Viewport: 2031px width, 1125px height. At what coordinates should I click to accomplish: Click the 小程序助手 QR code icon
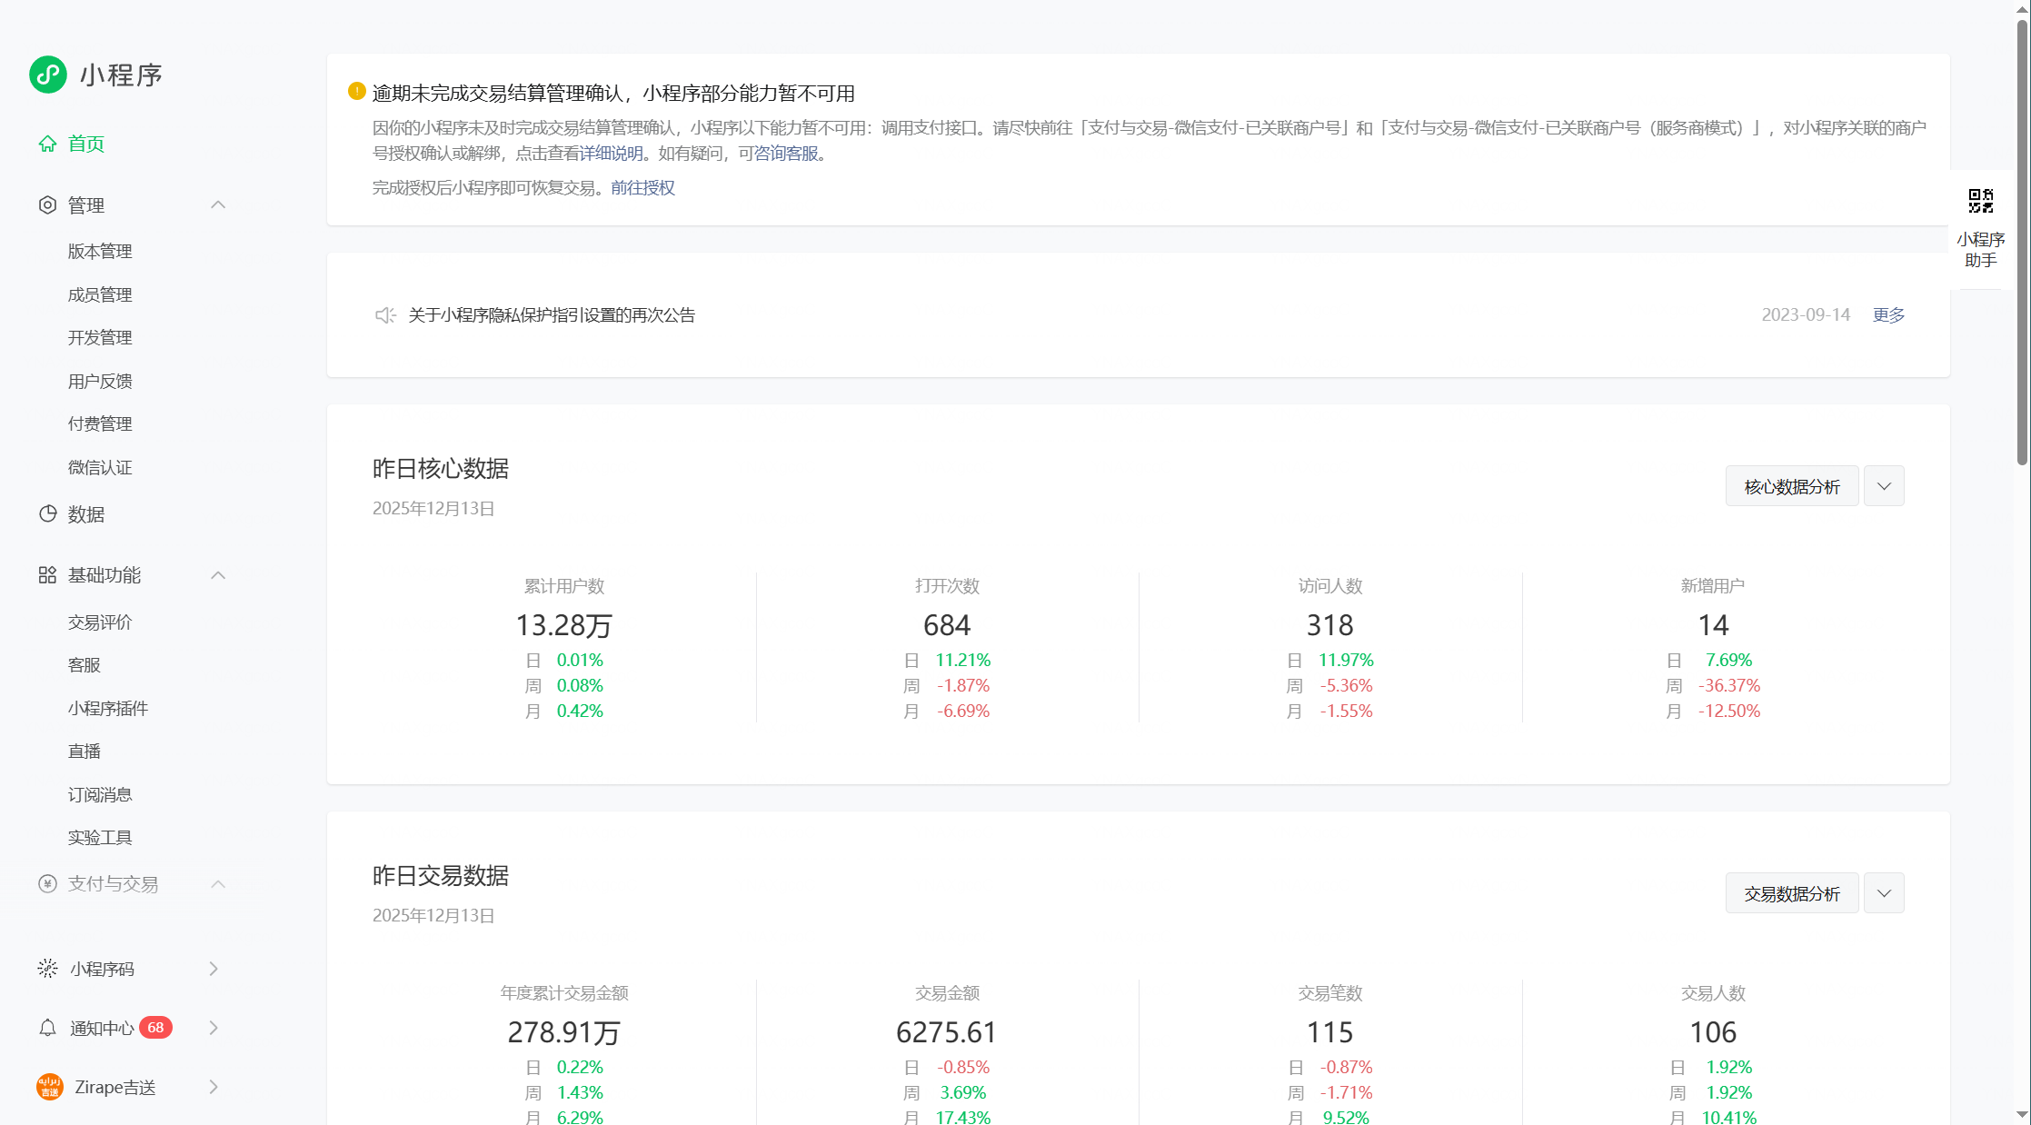coord(1980,201)
